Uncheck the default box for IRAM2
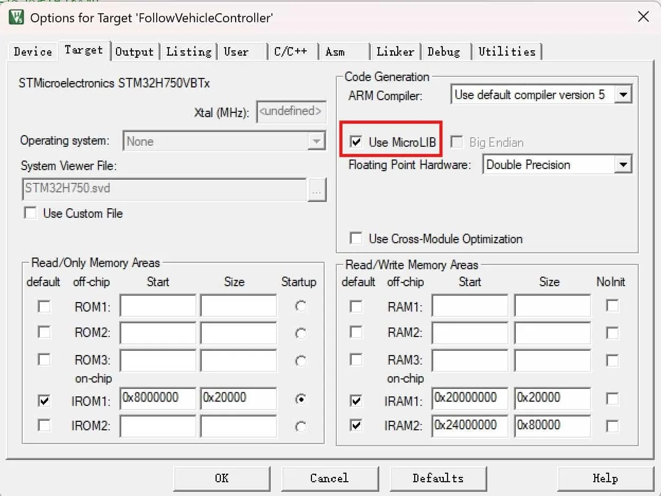Image resolution: width=661 pixels, height=496 pixels. (x=356, y=426)
